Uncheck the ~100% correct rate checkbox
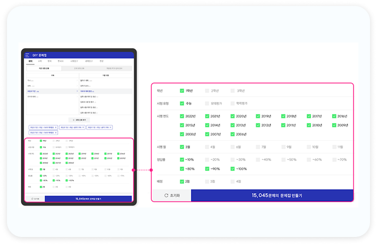The height and width of the screenshot is (245, 377). coord(232,168)
